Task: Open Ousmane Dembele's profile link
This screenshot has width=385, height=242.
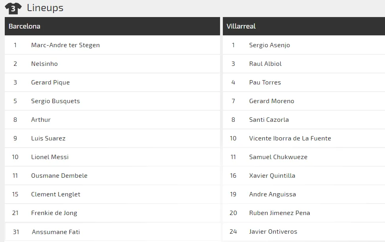Action: [59, 176]
